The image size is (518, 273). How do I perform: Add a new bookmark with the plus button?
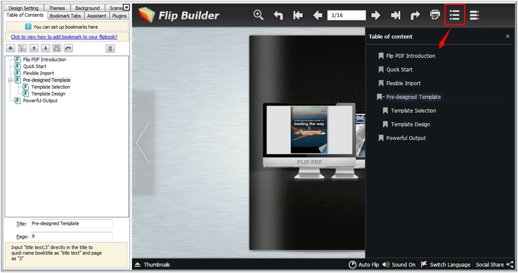tap(10, 48)
